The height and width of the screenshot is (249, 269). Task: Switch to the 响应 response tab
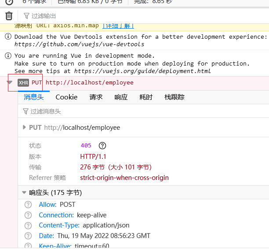pos(121,97)
